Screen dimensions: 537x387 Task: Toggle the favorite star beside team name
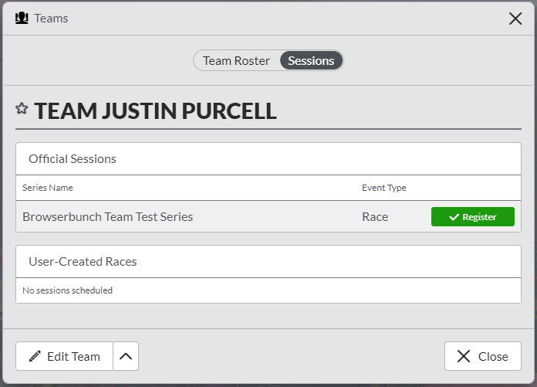[22, 109]
